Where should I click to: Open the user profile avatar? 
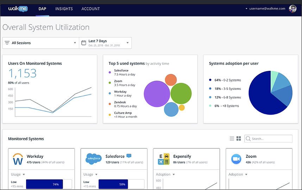(x=292, y=9)
